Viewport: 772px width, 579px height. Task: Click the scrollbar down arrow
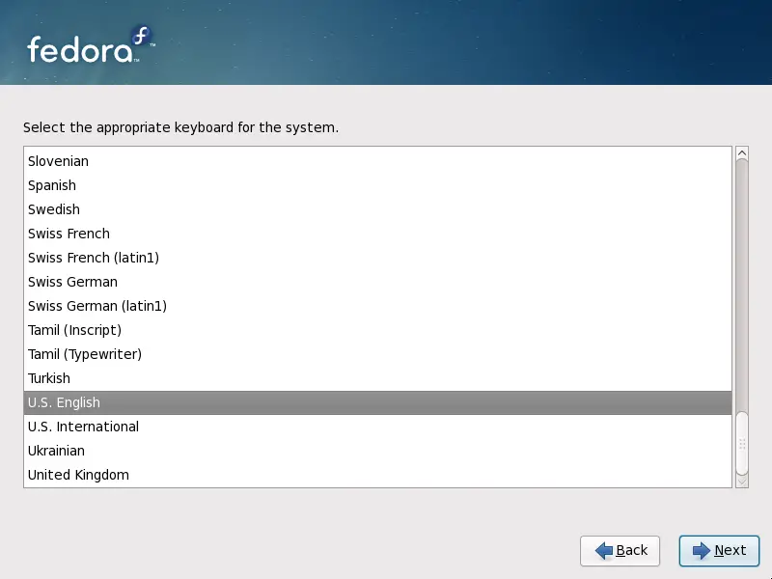(x=741, y=480)
